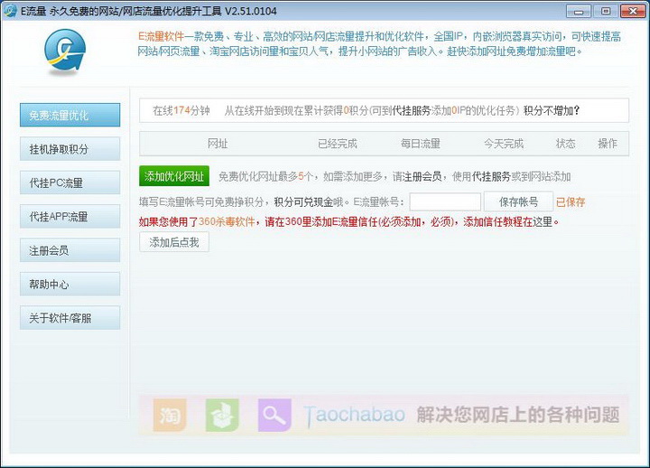Open the 360 trust tutorial 这里 link

tap(543, 222)
